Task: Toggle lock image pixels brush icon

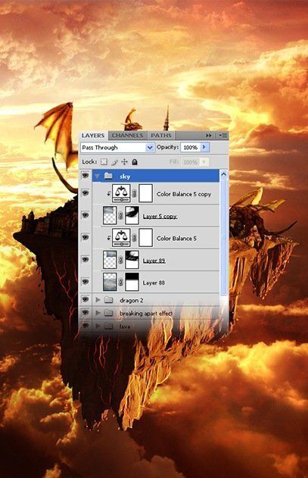Action: click(114, 162)
